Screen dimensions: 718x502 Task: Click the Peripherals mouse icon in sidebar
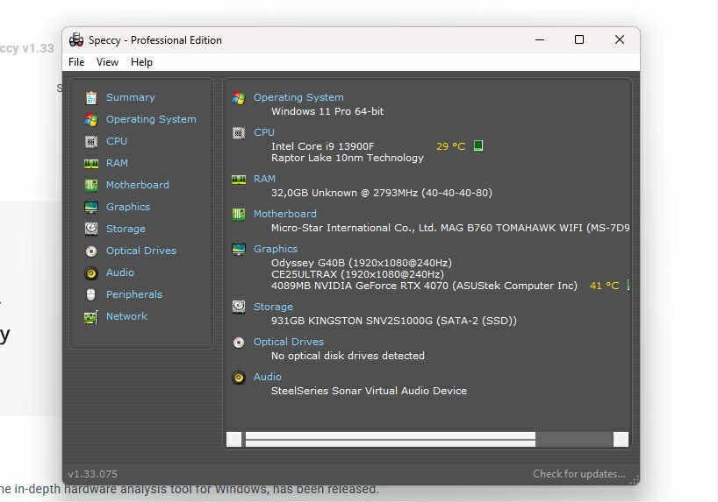click(x=91, y=294)
